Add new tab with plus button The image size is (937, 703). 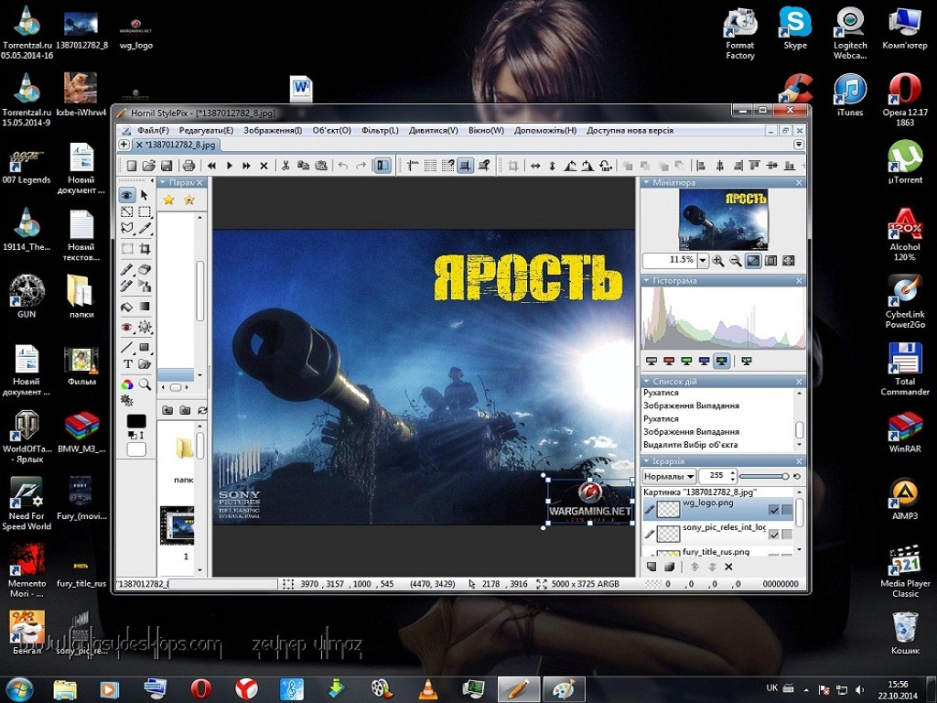[124, 145]
